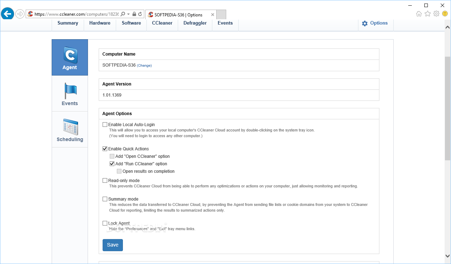Click the Agent Version heading
The width and height of the screenshot is (451, 264).
coord(117,84)
